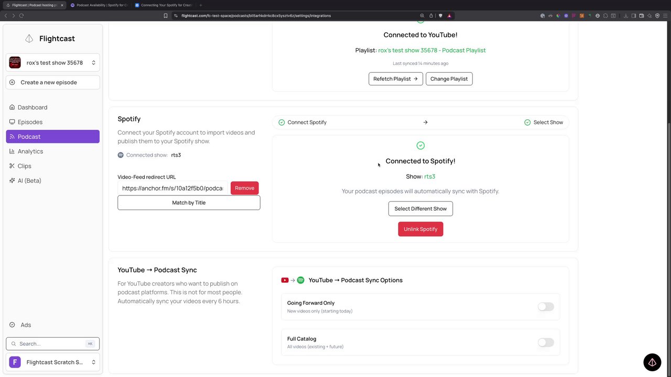Viewport: 671px width, 377px height.
Task: Switch to Flightcast Podcast hosting tab
Action: click(34, 5)
